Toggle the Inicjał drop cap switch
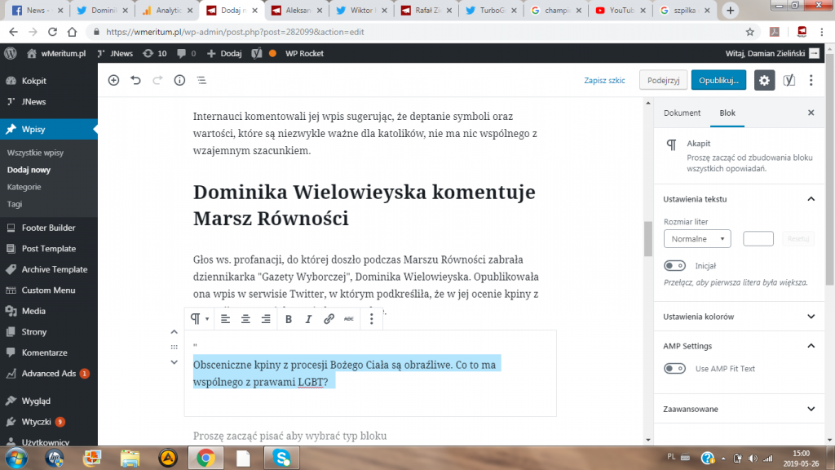 point(674,266)
